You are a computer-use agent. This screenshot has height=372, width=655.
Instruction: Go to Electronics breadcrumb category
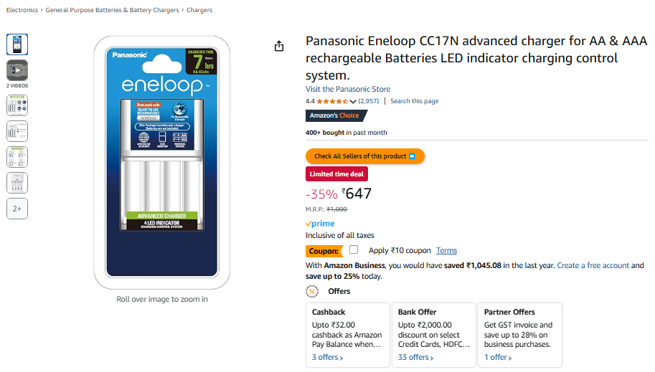(22, 10)
